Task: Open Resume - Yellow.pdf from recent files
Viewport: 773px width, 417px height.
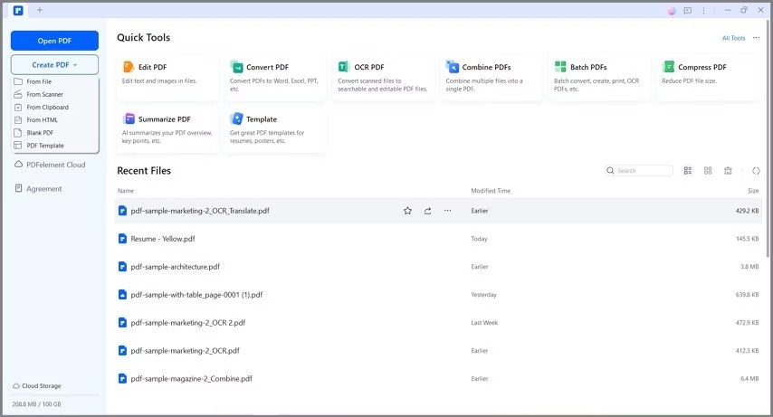Action: [x=163, y=239]
